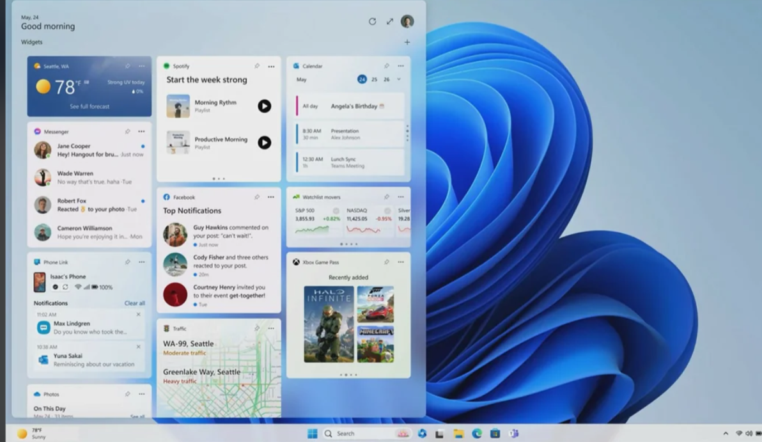Play the Morning Rythm playlist

[265, 106]
